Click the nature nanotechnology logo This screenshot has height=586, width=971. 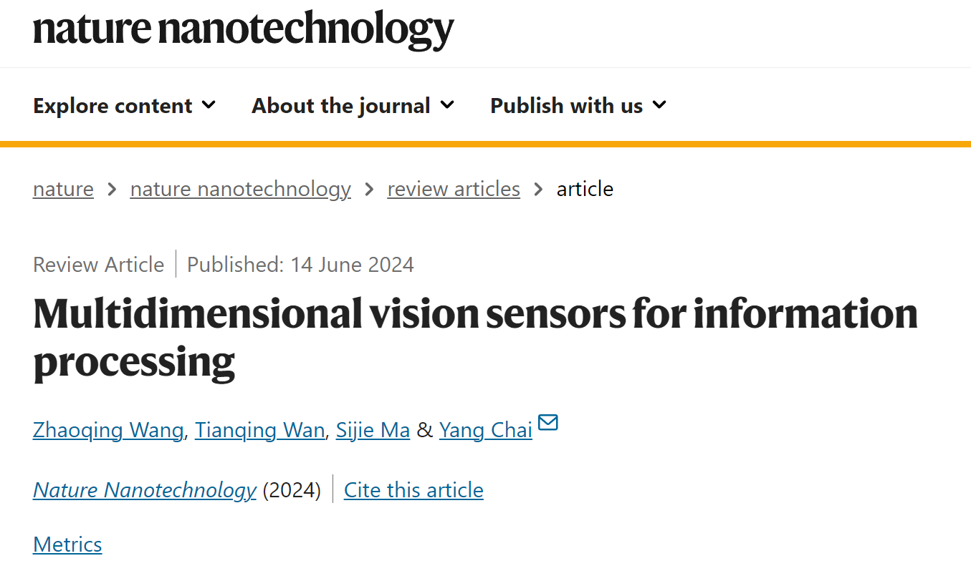(x=244, y=29)
